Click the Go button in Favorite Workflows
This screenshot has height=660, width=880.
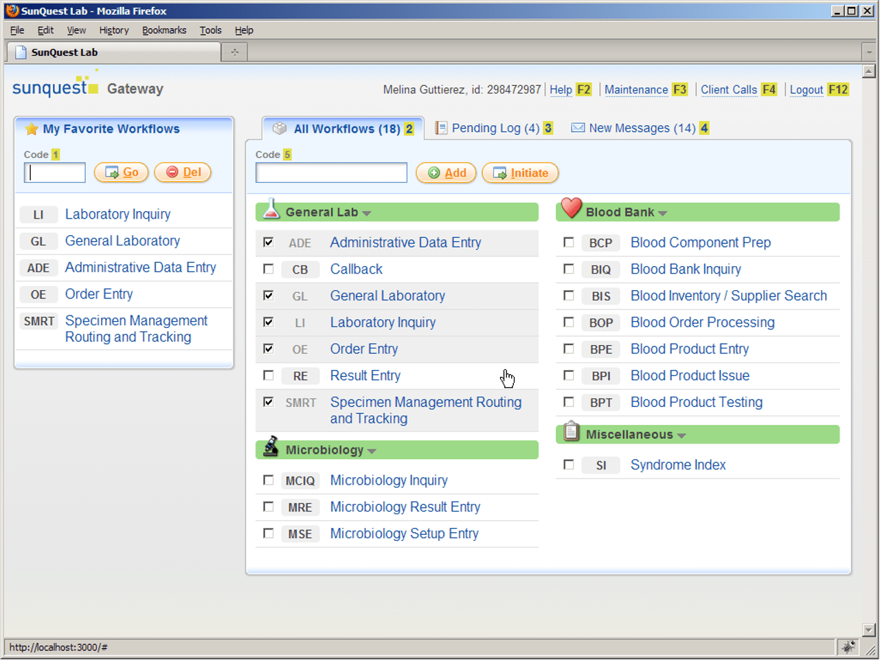tap(122, 173)
